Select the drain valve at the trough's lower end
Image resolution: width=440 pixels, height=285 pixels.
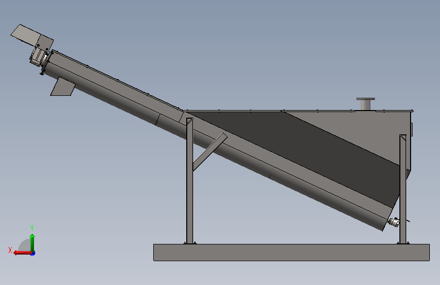coord(394,222)
